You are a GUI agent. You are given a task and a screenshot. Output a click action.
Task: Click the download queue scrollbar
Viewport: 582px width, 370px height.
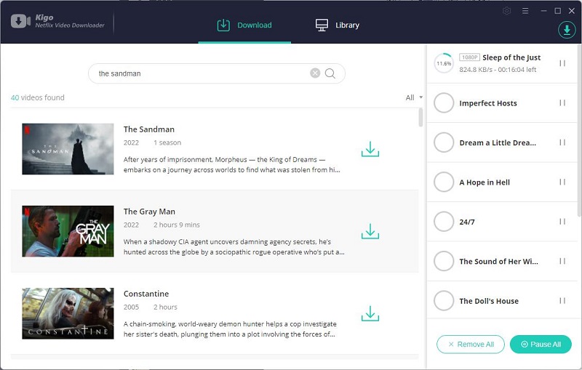tap(579, 130)
